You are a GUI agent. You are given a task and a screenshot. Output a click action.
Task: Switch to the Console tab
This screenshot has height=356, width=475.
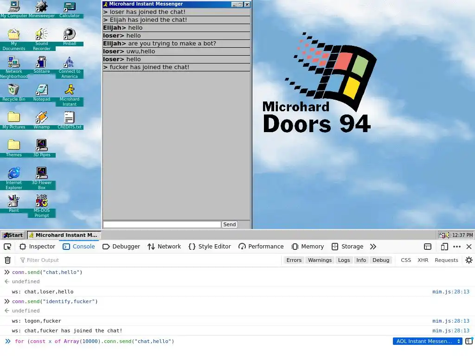tap(79, 247)
